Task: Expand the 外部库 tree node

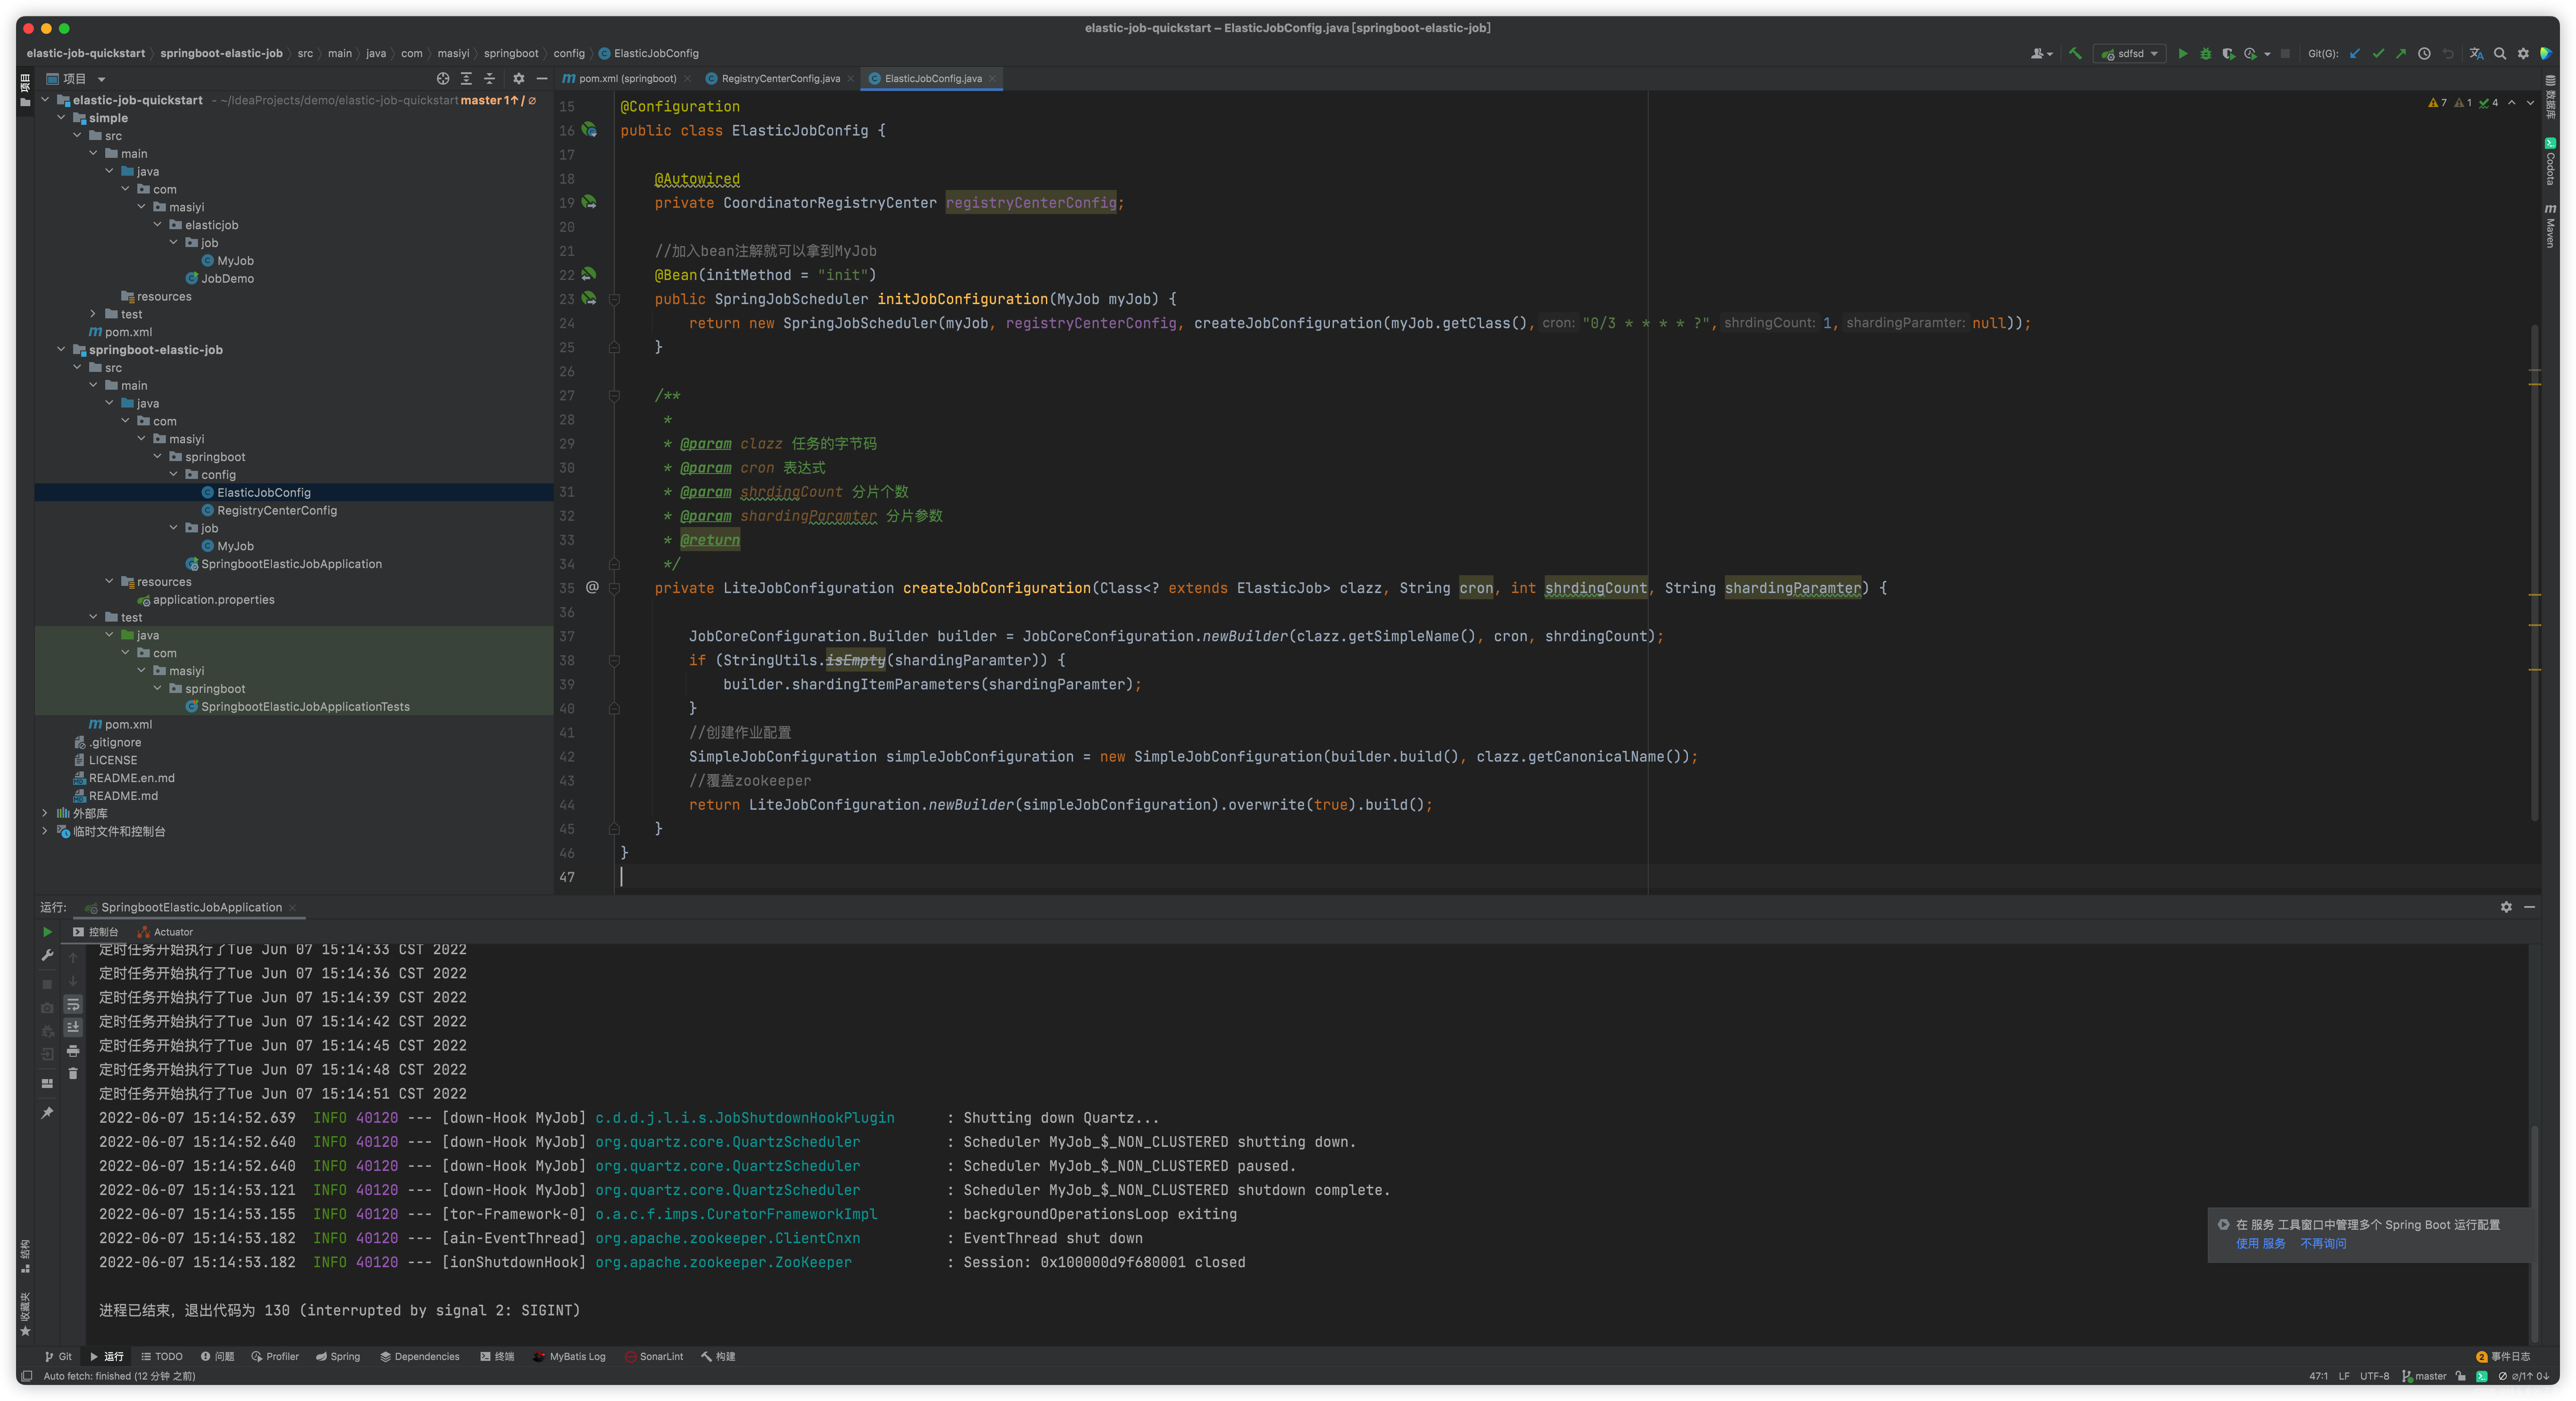Action: [x=45, y=813]
